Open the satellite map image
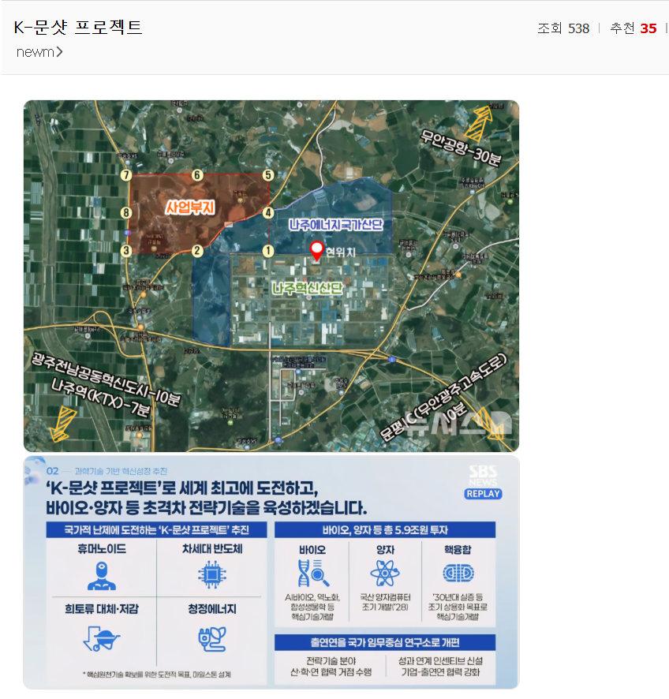Screen dimensions: 669x699 [271, 275]
